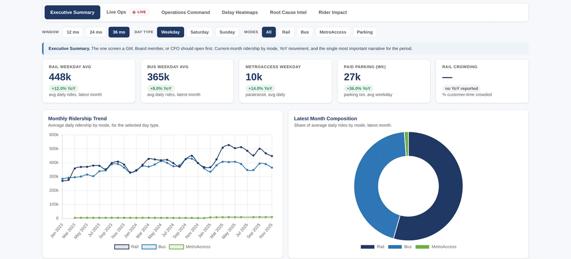This screenshot has height=259, width=571.
Task: Click the no YoY reported badge
Action: (461, 89)
